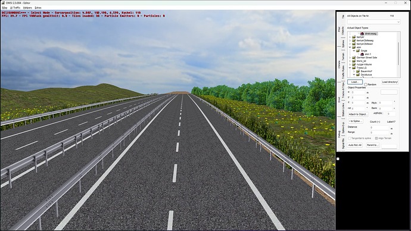
Task: Switch to the Prior vertical tab
Action: (x=339, y=29)
